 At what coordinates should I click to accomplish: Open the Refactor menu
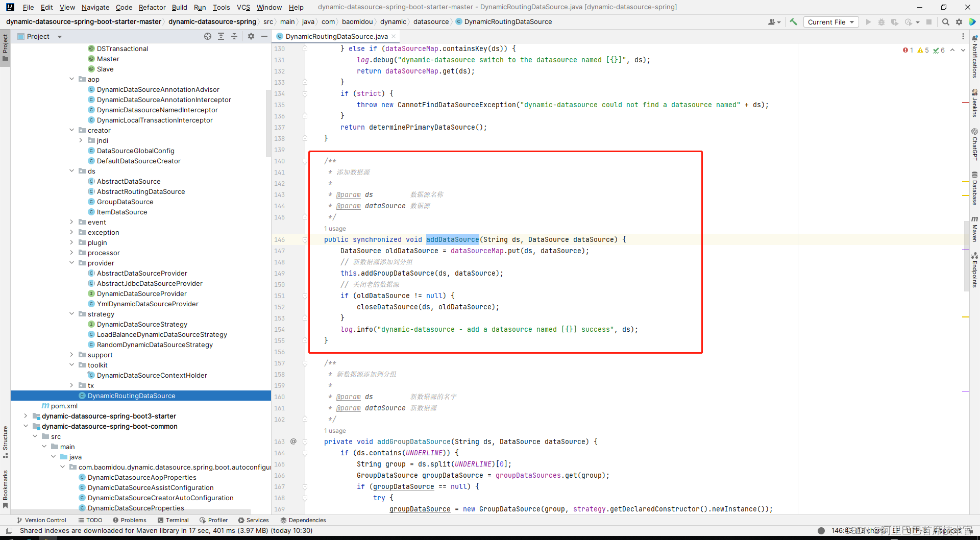point(152,7)
